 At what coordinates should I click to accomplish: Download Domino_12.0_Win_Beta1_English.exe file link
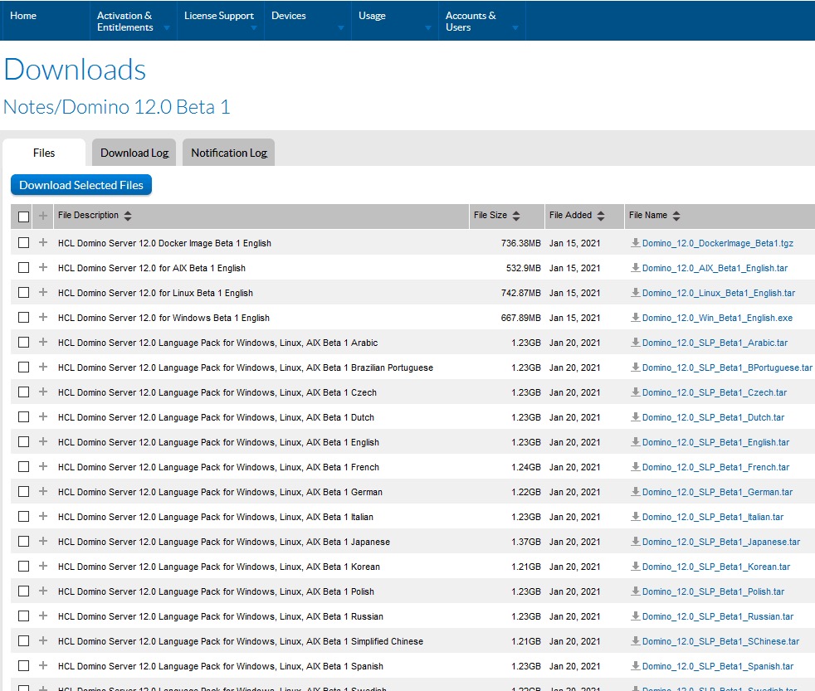717,318
